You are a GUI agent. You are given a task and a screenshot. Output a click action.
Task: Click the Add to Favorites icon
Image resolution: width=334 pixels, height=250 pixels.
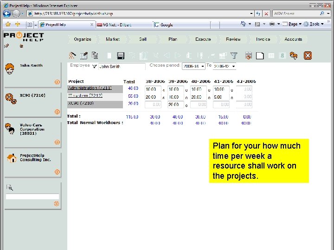pos(18,24)
